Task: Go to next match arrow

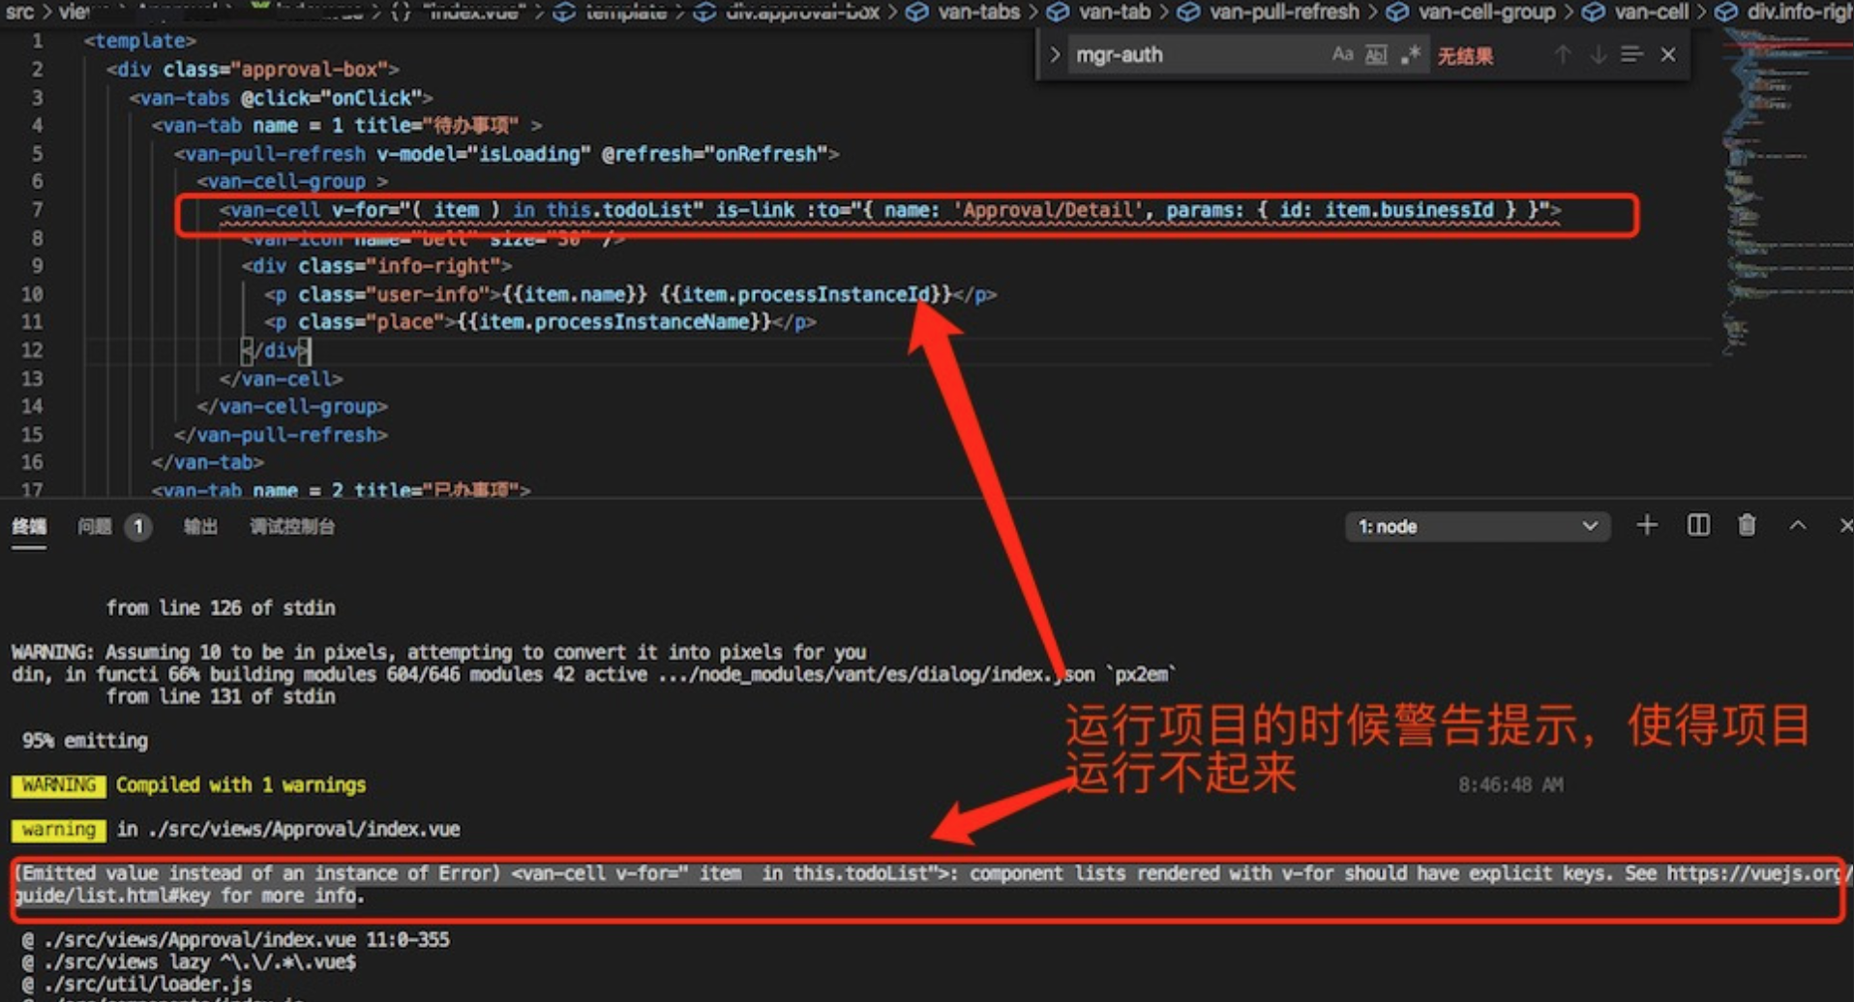Action: (x=1598, y=55)
